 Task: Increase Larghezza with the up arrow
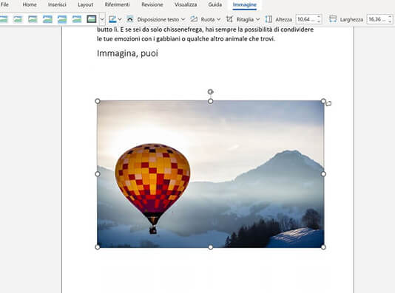390,17
